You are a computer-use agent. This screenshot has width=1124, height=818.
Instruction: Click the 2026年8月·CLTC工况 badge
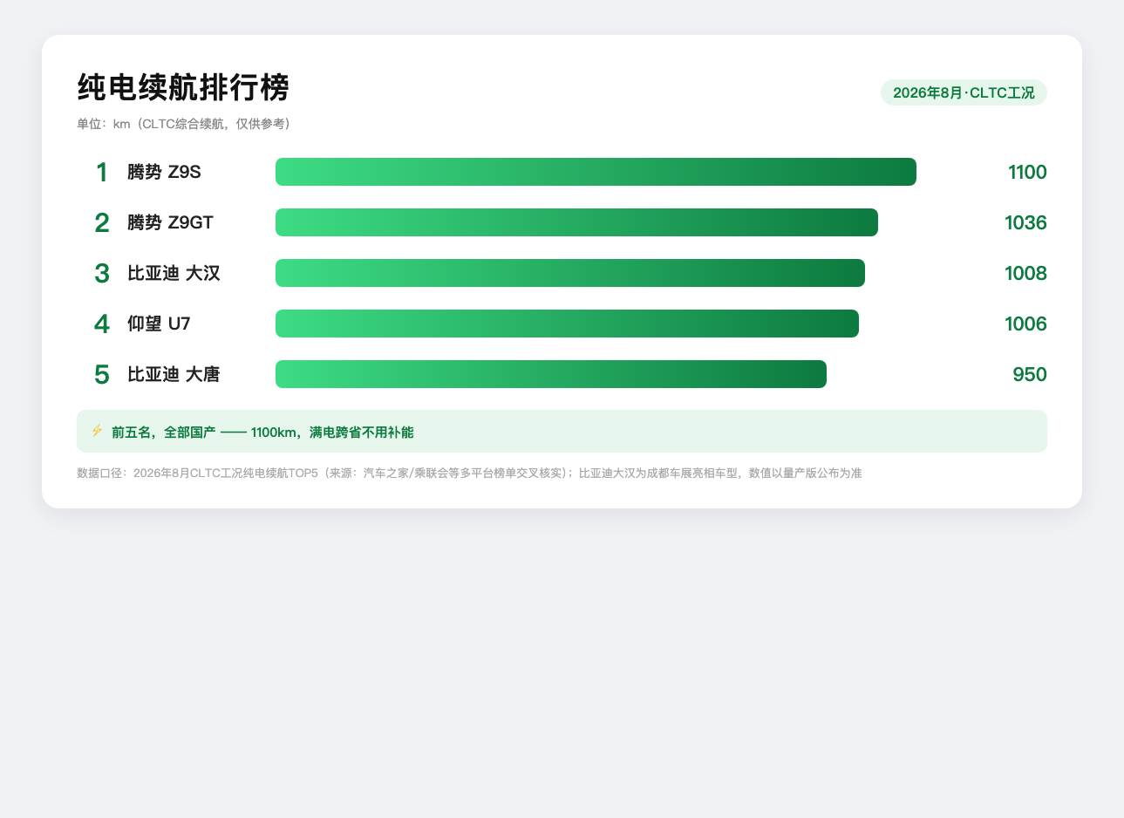click(x=964, y=92)
